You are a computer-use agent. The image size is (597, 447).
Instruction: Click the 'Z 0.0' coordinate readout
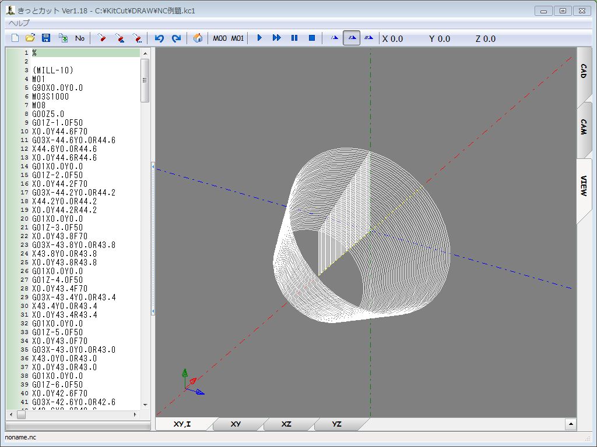pyautogui.click(x=486, y=39)
